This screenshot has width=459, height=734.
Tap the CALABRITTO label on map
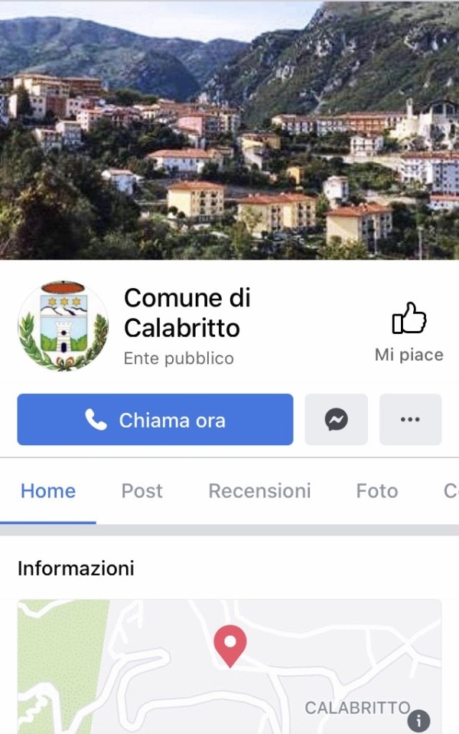(357, 708)
